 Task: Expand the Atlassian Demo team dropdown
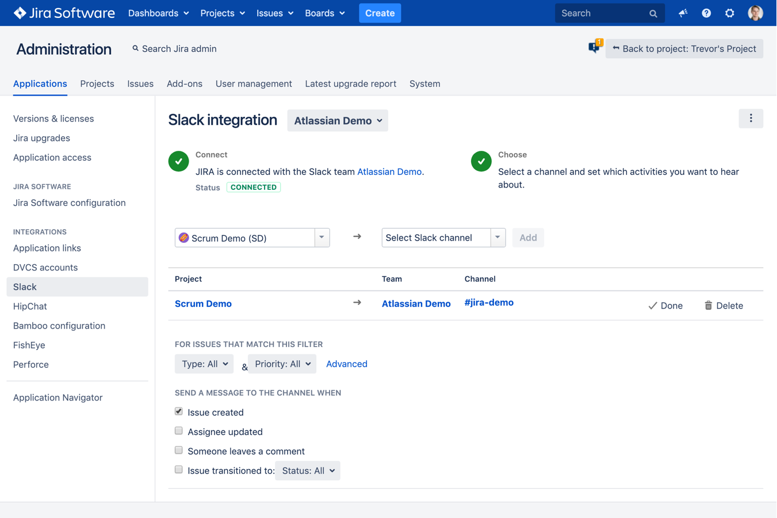338,121
